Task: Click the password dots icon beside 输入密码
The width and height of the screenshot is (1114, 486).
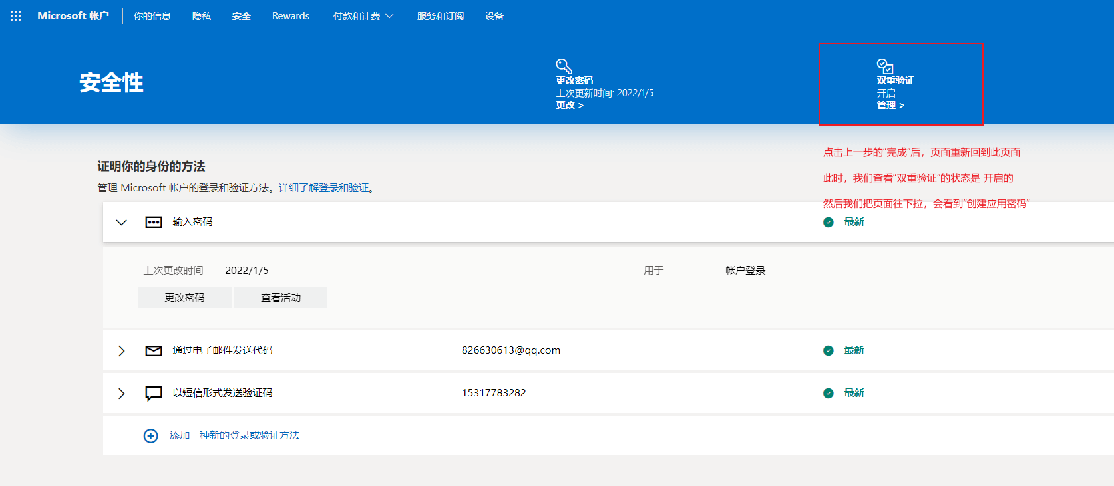Action: coord(154,222)
